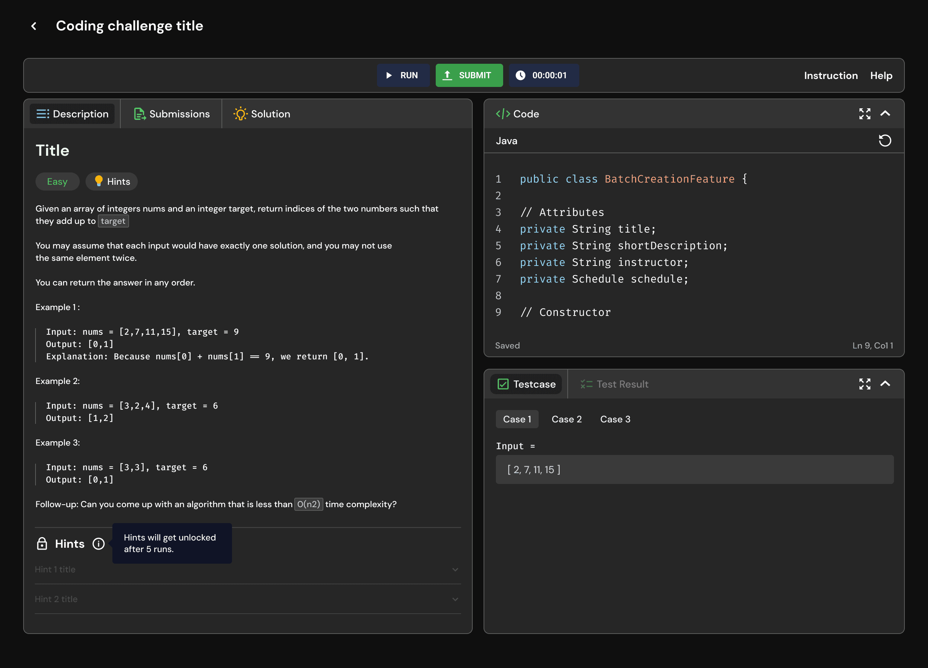This screenshot has height=668, width=928.
Task: Click the info icon beside the Hints heading
Action: click(x=99, y=544)
